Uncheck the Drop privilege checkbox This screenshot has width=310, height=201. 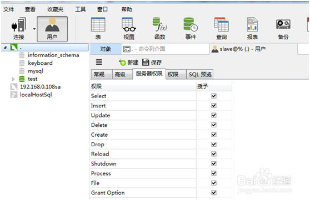[214, 145]
